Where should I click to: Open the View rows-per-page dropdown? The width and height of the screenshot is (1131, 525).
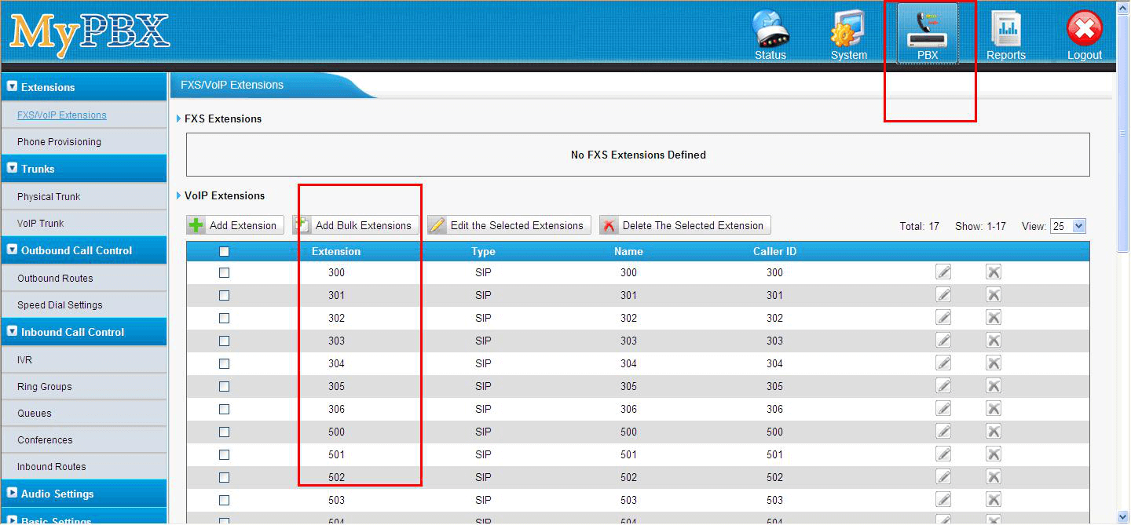point(1067,226)
